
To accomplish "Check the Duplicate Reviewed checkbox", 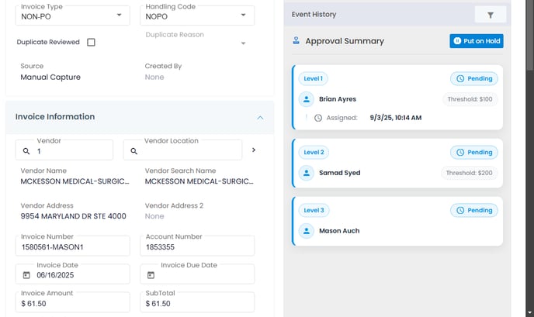I will pos(91,43).
